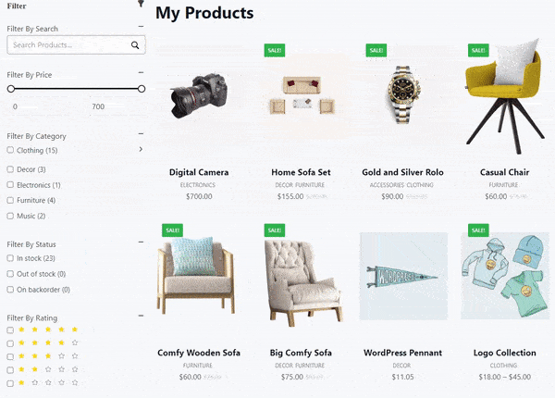Open the Casual Chair product image
Viewport: 555px width, 398px height.
505,95
